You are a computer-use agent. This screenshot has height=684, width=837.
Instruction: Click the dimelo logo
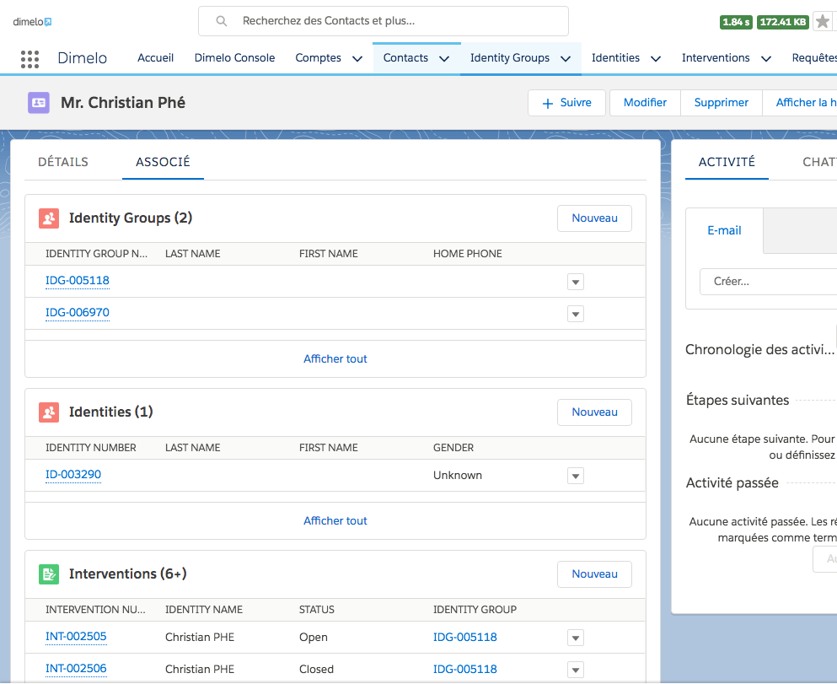[x=32, y=22]
